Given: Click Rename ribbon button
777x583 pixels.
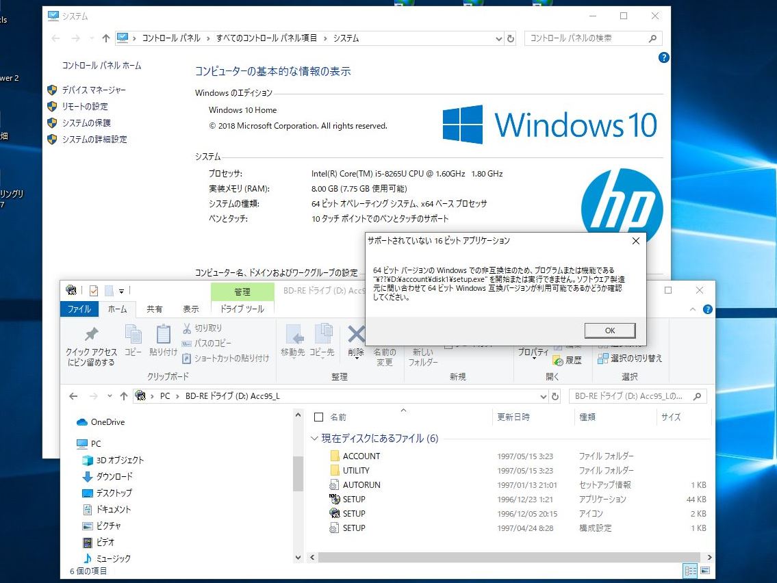Looking at the screenshot, I should coord(385,357).
